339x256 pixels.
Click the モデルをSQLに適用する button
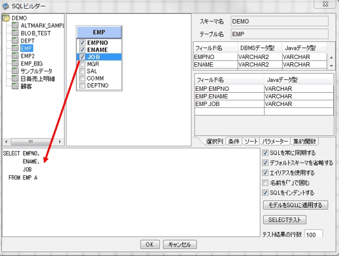pos(295,205)
